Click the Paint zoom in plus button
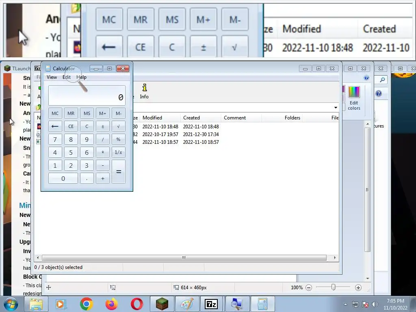416x312 pixels. pyautogui.click(x=358, y=288)
